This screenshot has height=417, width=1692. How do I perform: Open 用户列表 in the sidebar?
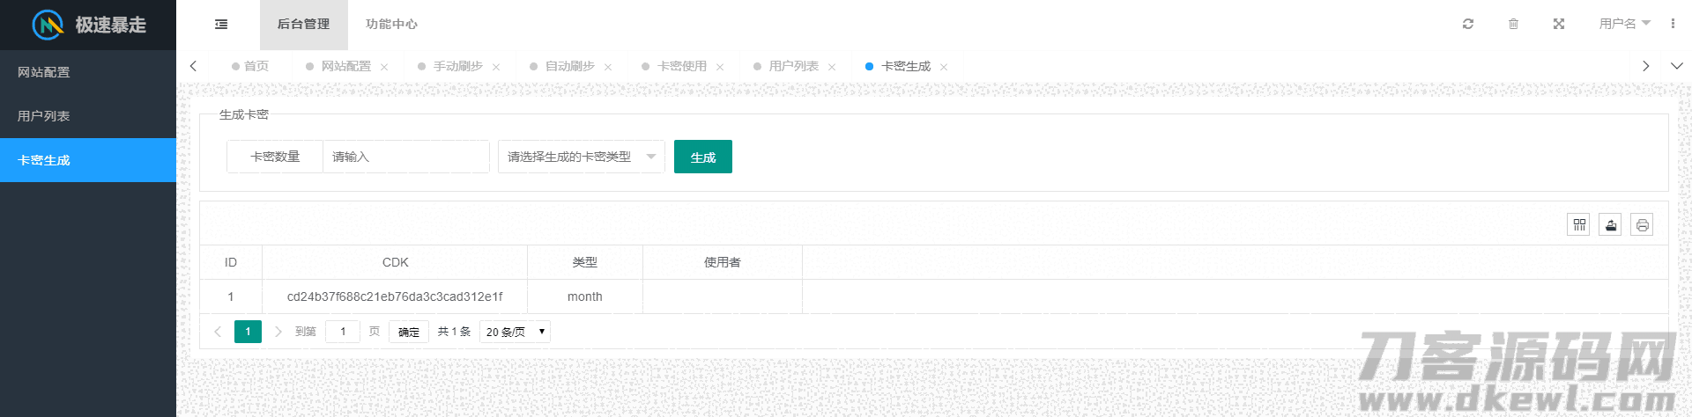[x=88, y=116]
